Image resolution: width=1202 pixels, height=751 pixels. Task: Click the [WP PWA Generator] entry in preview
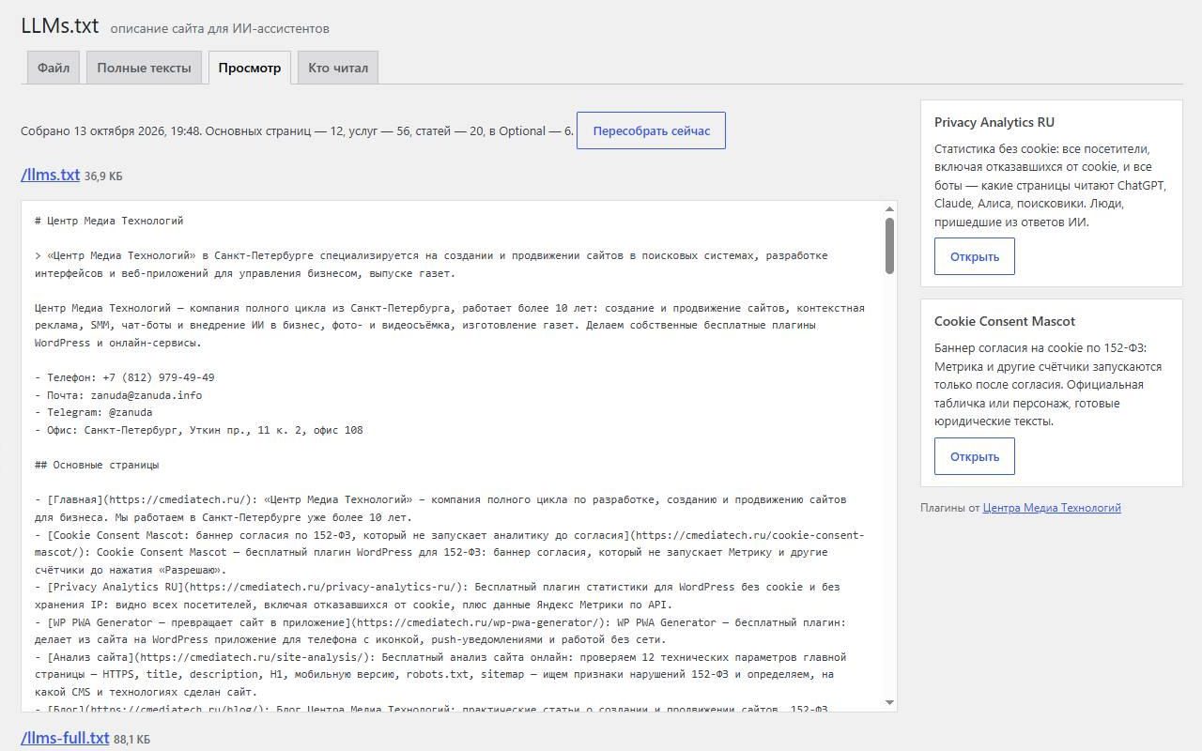pyautogui.click(x=440, y=631)
